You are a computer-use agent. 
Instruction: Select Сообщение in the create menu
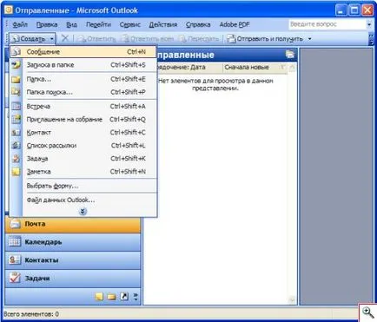tap(83, 52)
